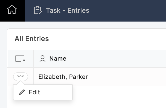Expand the column selector's small down arrow

tap(24, 60)
